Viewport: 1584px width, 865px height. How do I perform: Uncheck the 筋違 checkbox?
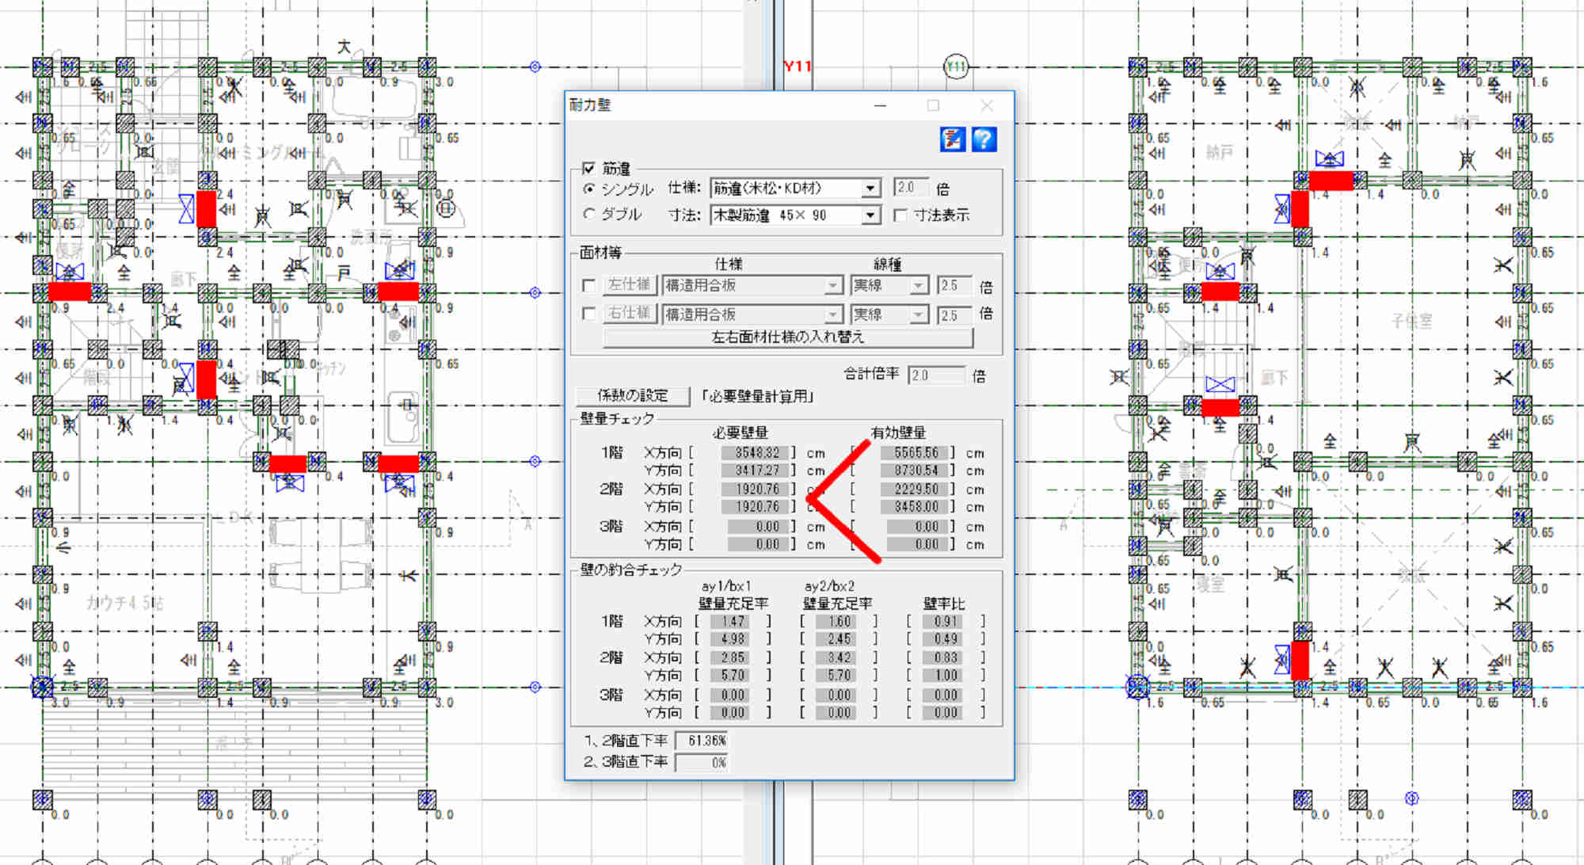588,168
